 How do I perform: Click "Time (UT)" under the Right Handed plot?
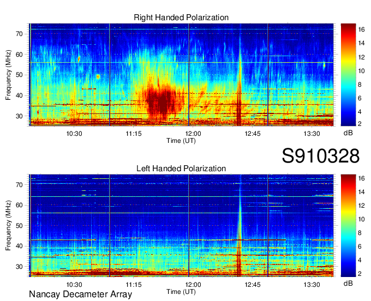pos(181,141)
